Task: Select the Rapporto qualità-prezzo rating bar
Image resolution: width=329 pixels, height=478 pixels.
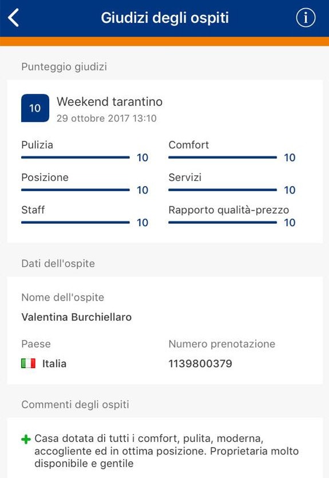Action: (223, 223)
